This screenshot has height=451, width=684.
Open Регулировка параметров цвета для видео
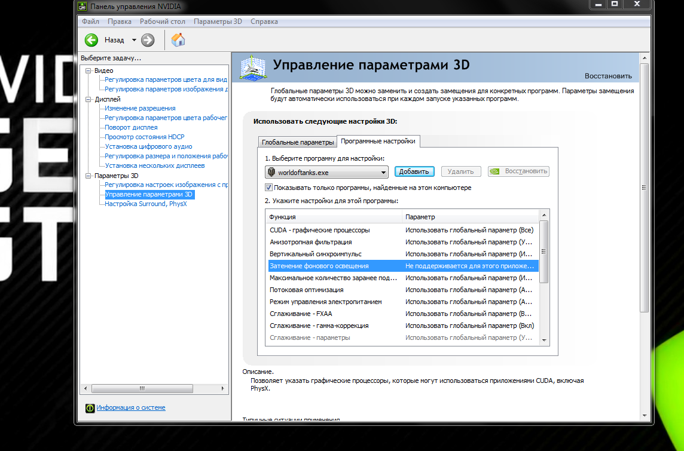(166, 79)
